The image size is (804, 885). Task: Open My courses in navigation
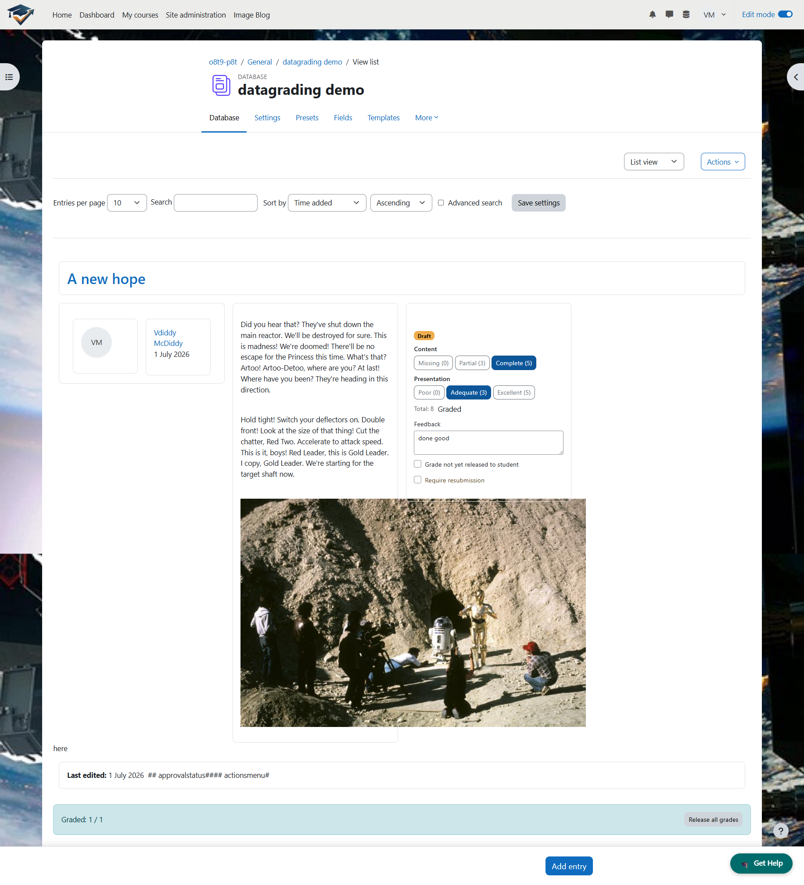tap(140, 15)
